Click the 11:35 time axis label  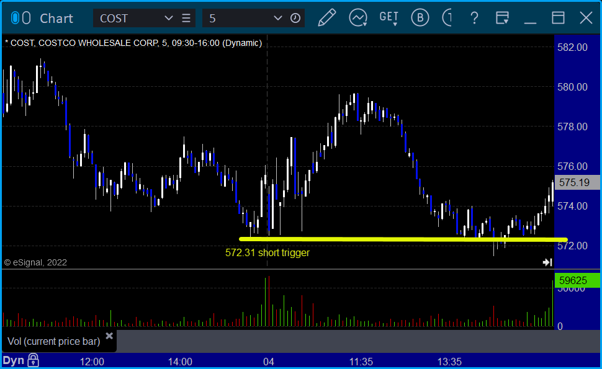click(361, 362)
